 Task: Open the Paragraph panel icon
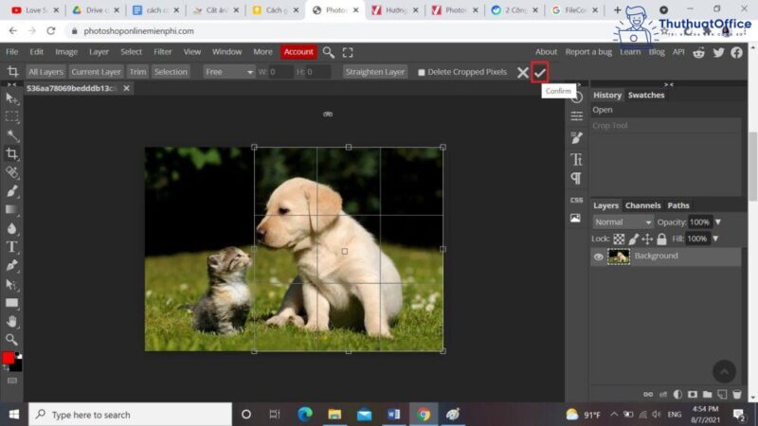[576, 178]
